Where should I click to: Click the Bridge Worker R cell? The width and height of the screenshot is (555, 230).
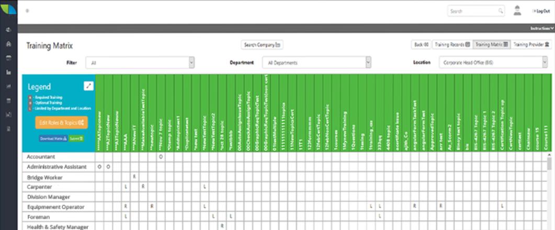[134, 176]
